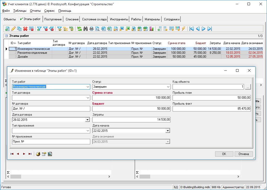Click the form properties icon in dialog
This screenshot has height=190, width=267.
[44, 154]
